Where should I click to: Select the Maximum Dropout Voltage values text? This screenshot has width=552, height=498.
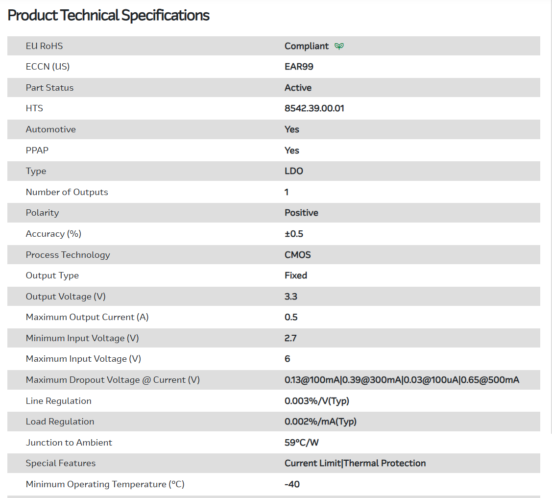coord(402,380)
